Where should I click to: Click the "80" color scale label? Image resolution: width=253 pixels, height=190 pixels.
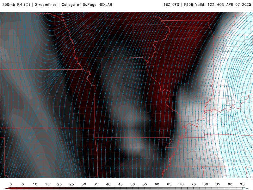tap(206, 184)
